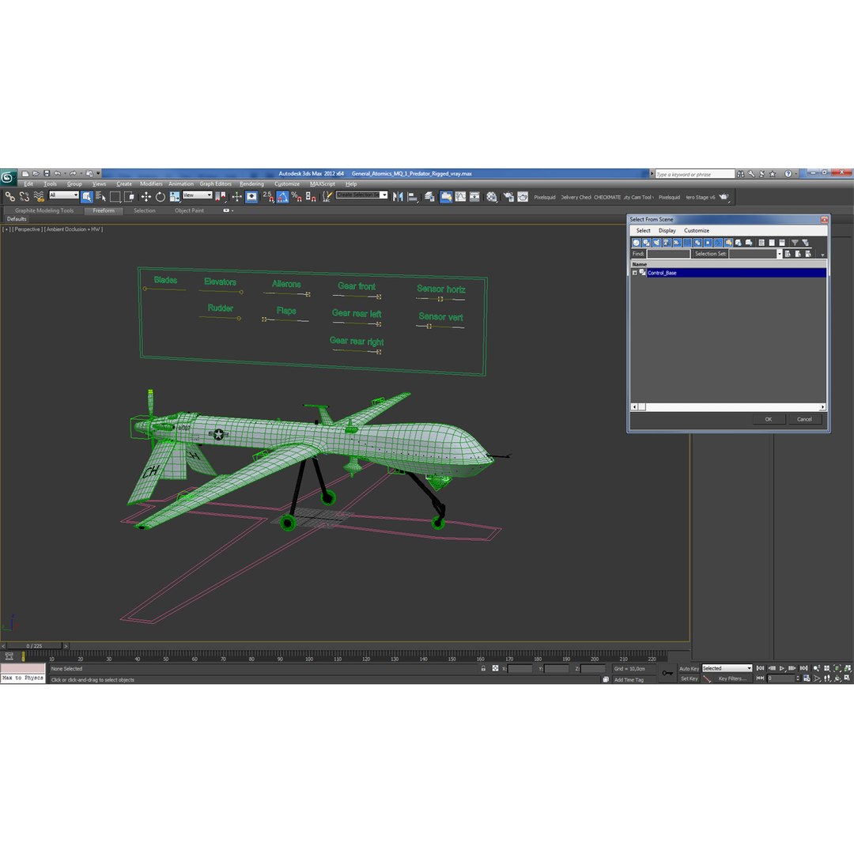Viewport: 854px width, 854px height.
Task: Click the search keyword input field
Action: pyautogui.click(x=695, y=174)
